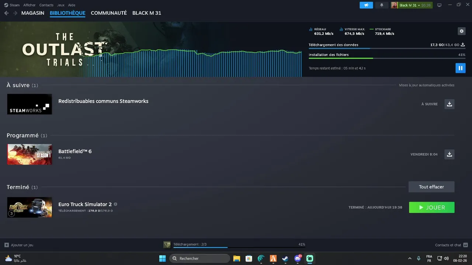Open The Outlast Trials banner
This screenshot has height=265, width=472.
point(151,49)
